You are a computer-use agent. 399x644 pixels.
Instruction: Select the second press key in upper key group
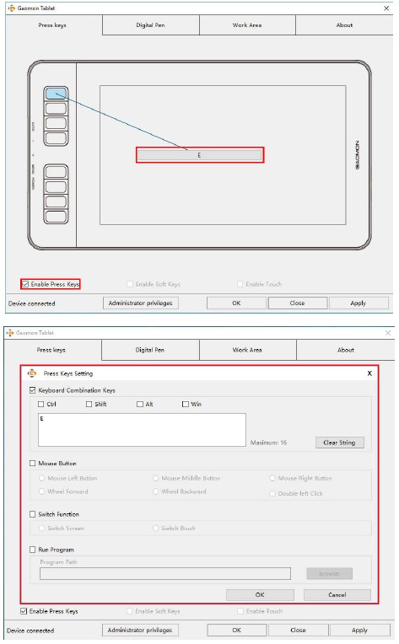point(56,109)
